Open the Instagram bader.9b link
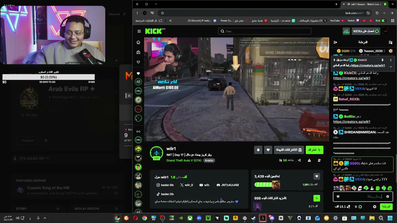Screen dimensions: 397x223 point(165,185)
